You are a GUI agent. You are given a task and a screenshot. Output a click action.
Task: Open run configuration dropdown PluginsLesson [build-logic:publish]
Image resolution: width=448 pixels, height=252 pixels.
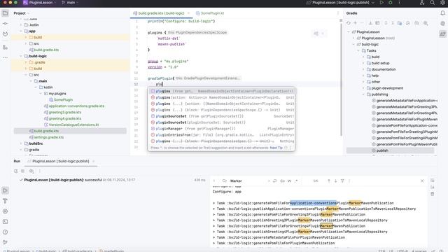[x=340, y=3]
